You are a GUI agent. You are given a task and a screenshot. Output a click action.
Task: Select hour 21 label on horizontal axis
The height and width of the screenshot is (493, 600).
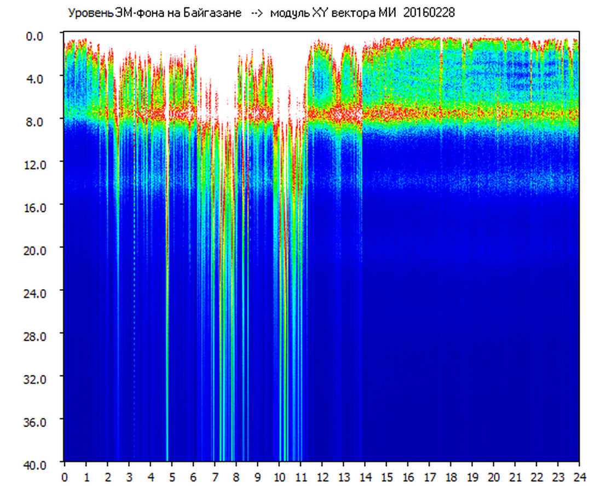[x=515, y=477]
